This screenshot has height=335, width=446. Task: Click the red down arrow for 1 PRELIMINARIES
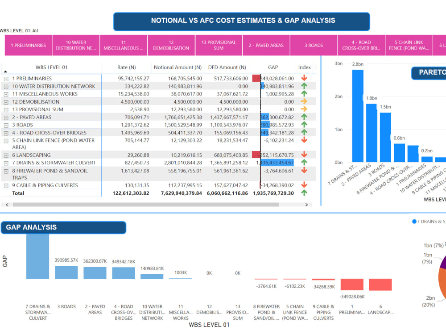pyautogui.click(x=304, y=78)
